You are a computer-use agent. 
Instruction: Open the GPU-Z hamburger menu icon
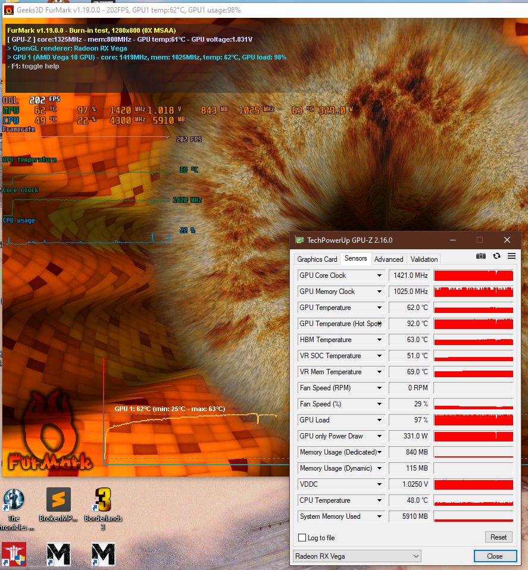coord(512,256)
